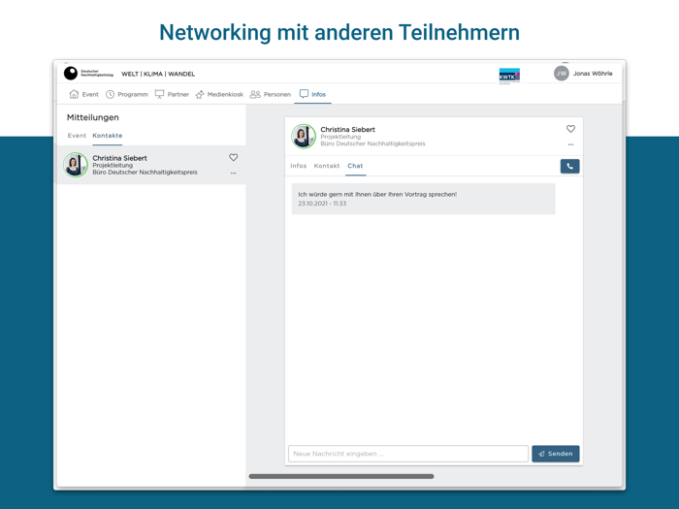679x509 pixels.
Task: Switch to Event messages tab under Mitteilungen
Action: pyautogui.click(x=77, y=136)
